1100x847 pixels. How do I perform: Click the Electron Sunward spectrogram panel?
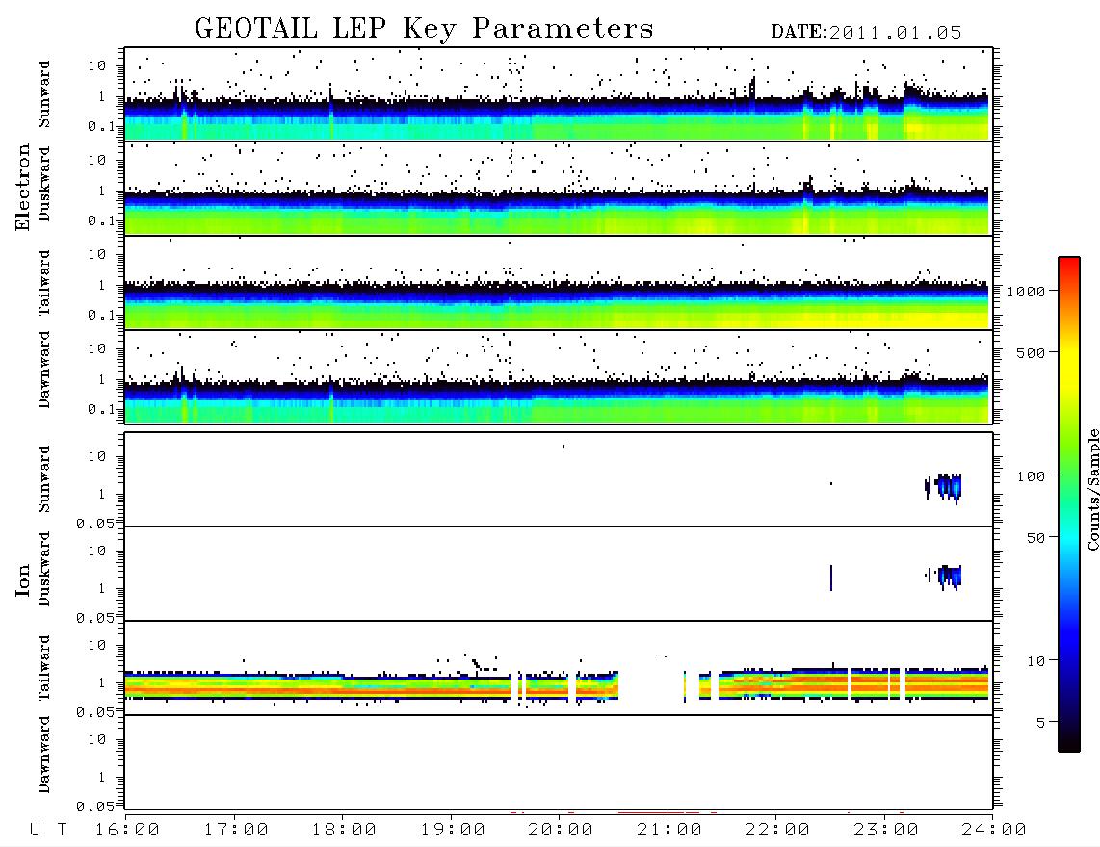tap(559, 94)
